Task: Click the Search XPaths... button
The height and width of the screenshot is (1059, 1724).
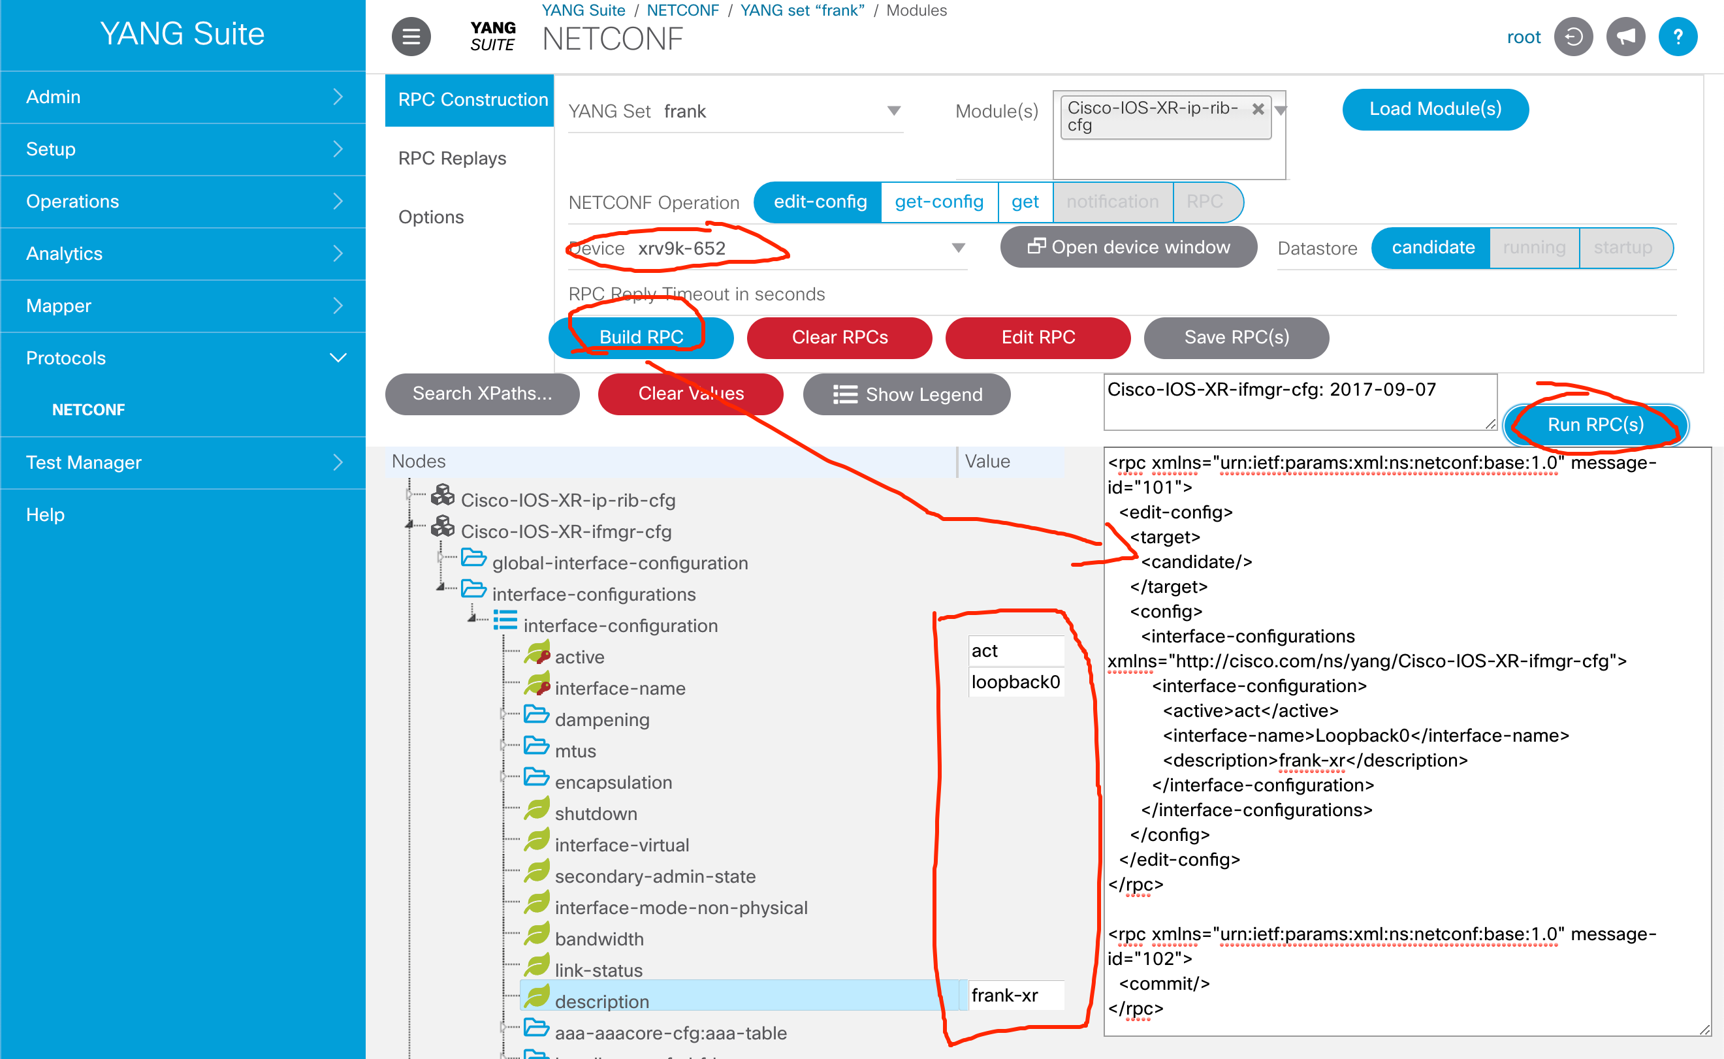Action: pos(482,394)
